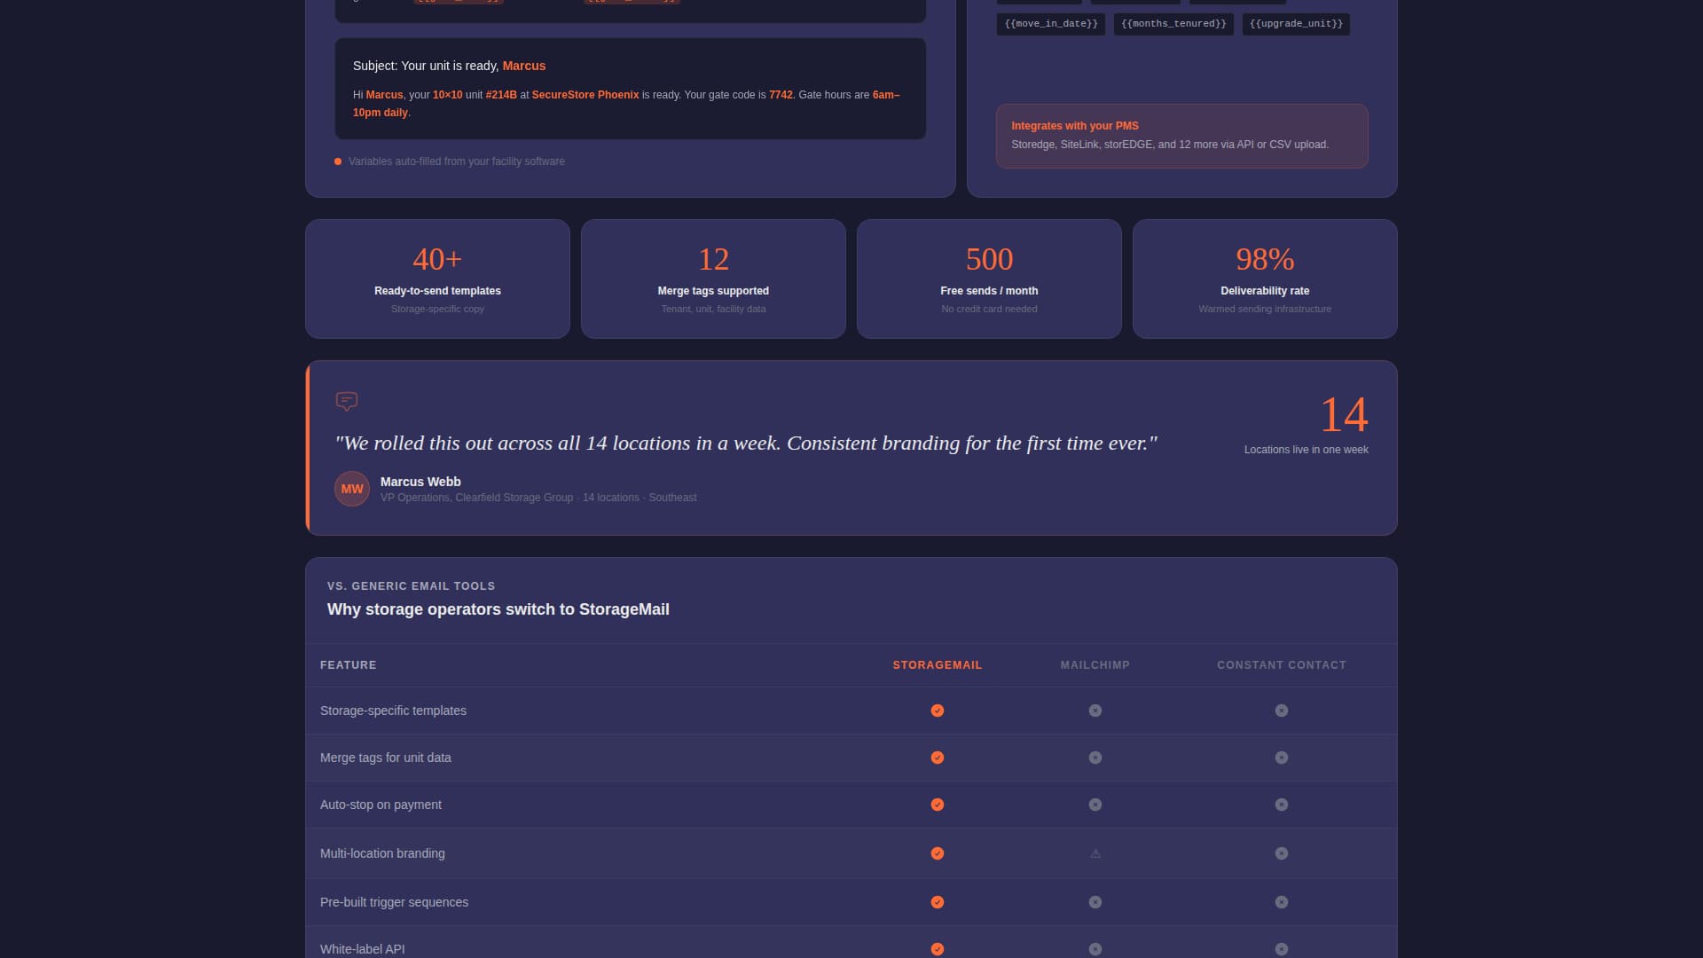Click the MW avatar of Marcus Webb
This screenshot has width=1703, height=958.
[352, 489]
